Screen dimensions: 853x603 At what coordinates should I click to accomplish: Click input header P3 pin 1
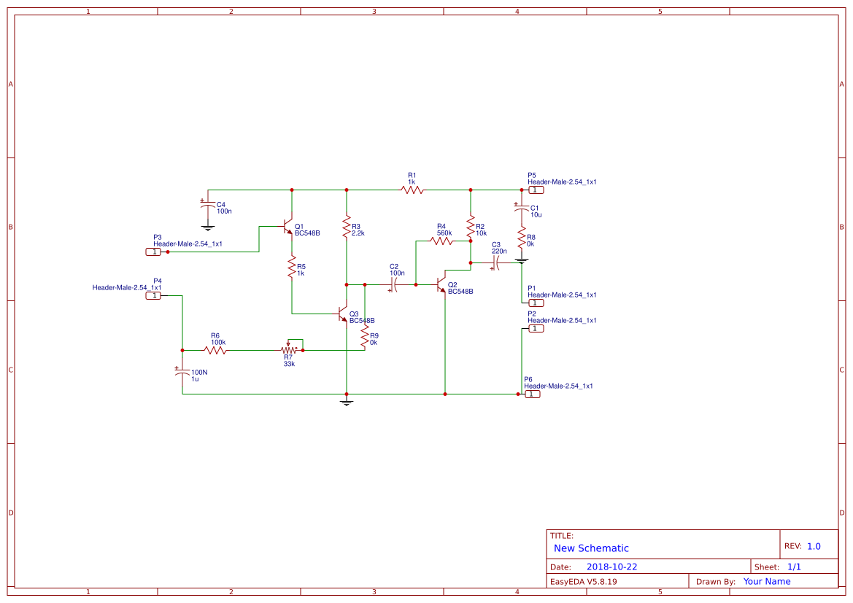click(154, 251)
